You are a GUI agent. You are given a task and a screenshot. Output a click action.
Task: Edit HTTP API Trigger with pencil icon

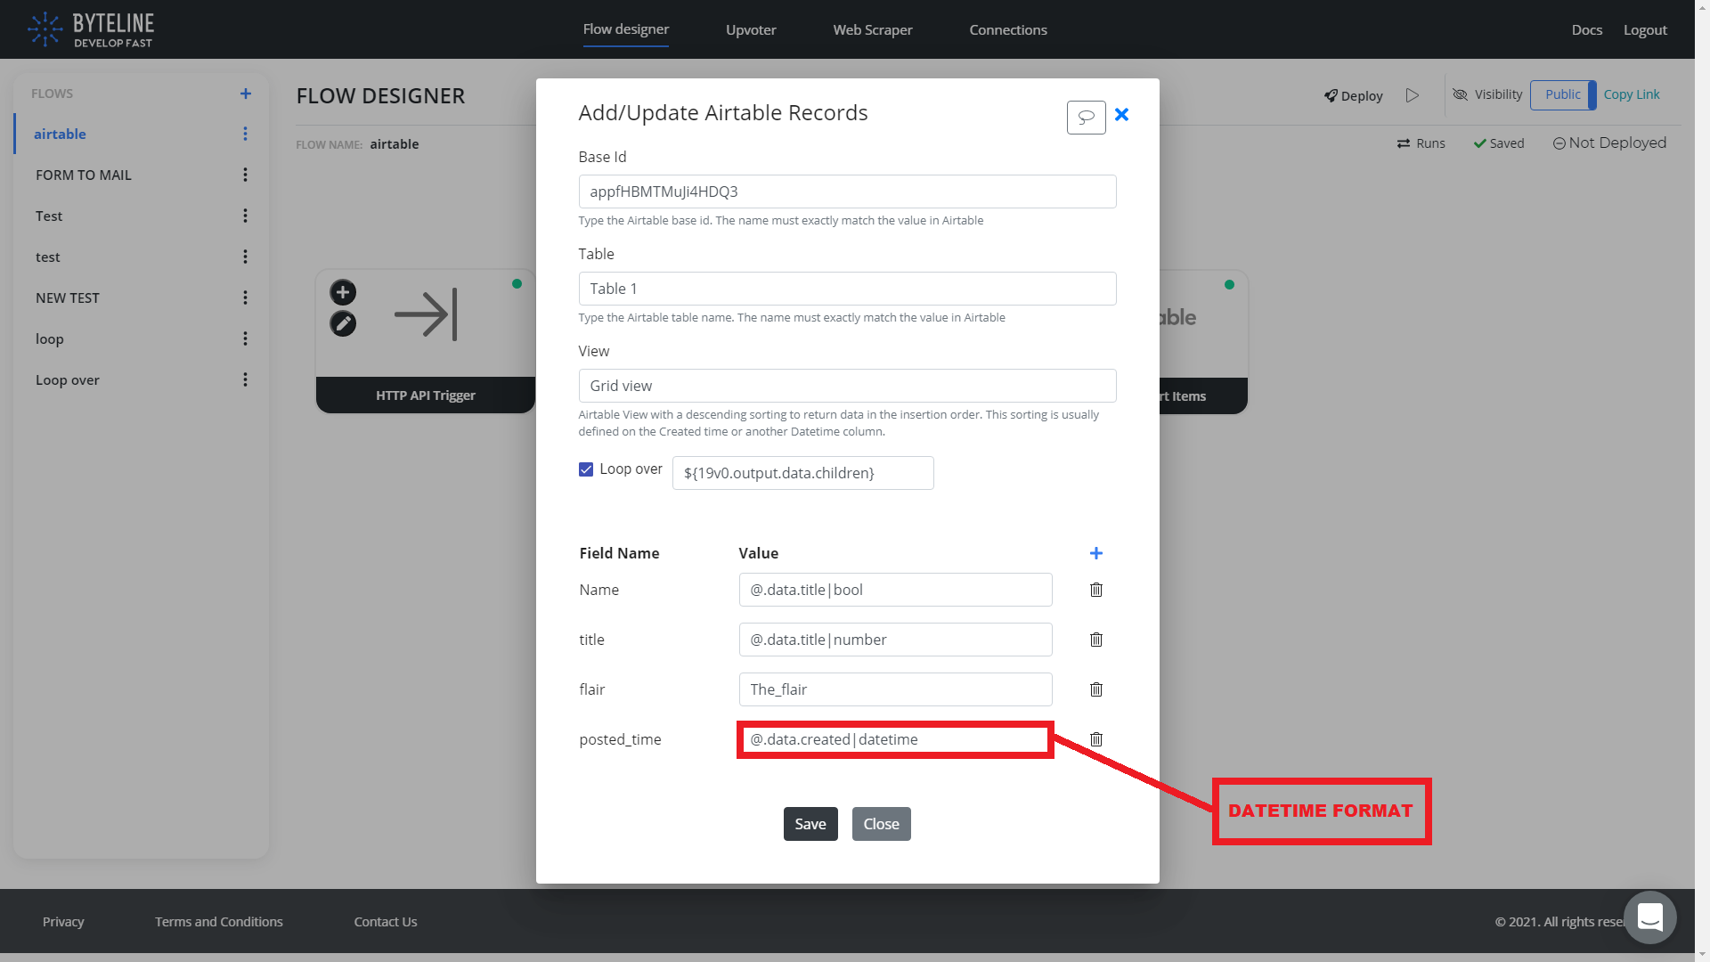(343, 323)
